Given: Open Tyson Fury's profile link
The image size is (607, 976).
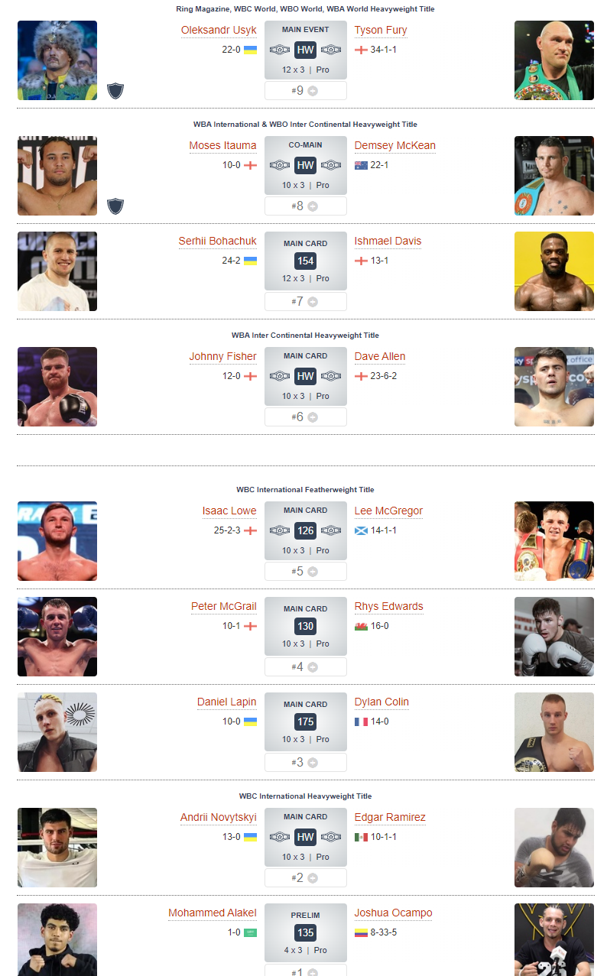Looking at the screenshot, I should coord(381,31).
